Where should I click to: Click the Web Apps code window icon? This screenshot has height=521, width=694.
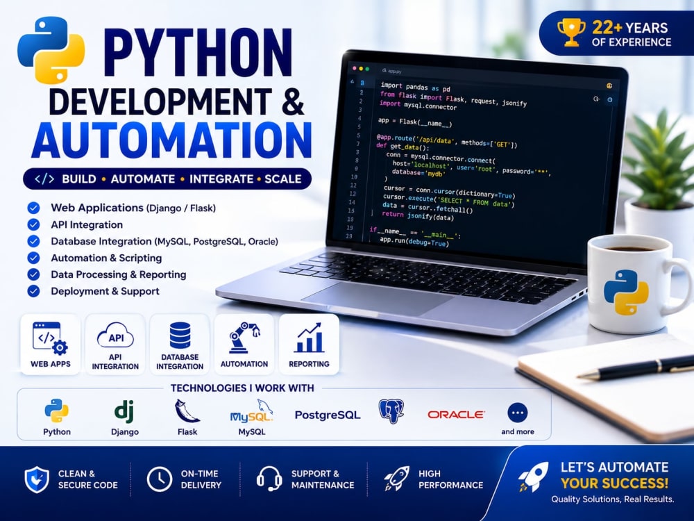tap(50, 339)
